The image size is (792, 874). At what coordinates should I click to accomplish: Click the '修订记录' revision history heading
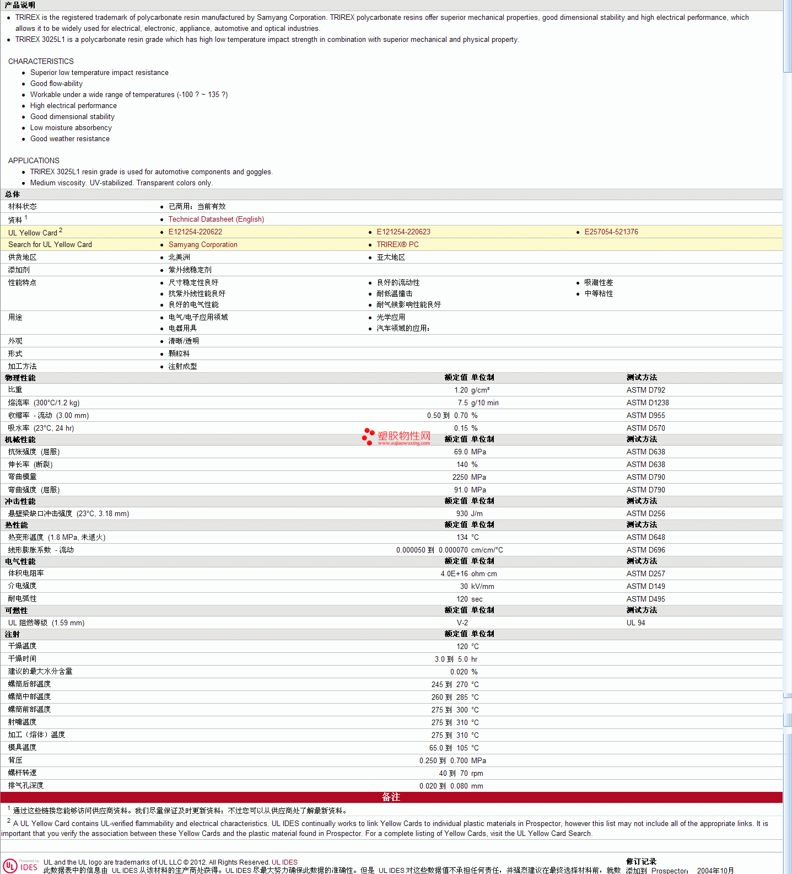[641, 862]
